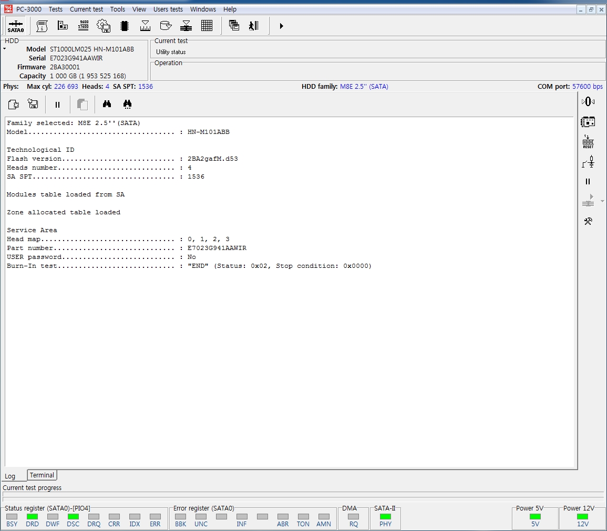Toggle the right sidebar pause button
Viewport: 607px width, 531px height.
588,182
